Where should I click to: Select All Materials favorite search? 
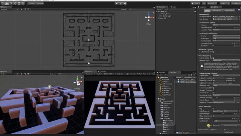(166, 88)
